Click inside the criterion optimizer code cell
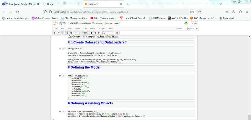This screenshot has height=120, width=251. coord(131,114)
